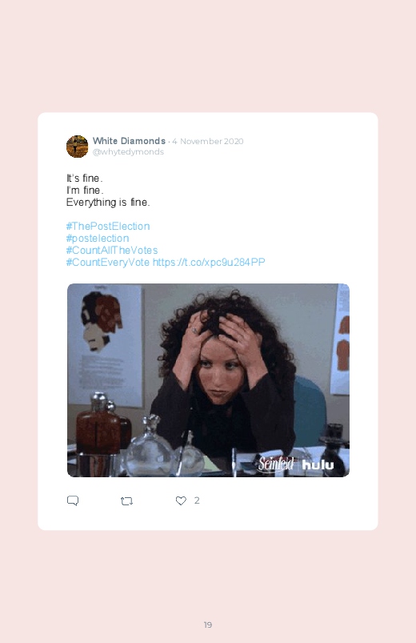
Task: Click the Seinfeld logo on the GIF
Action: [276, 464]
